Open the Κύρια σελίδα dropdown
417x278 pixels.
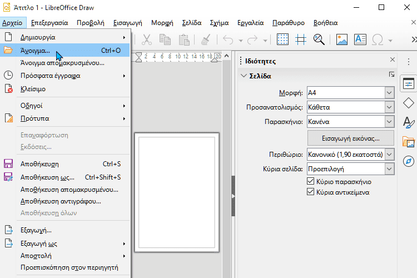389,169
